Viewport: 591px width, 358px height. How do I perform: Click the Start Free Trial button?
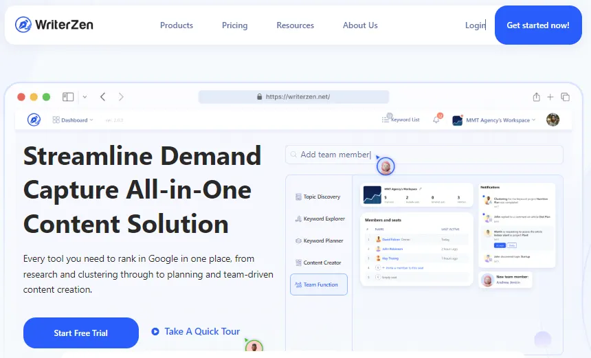[x=80, y=333]
